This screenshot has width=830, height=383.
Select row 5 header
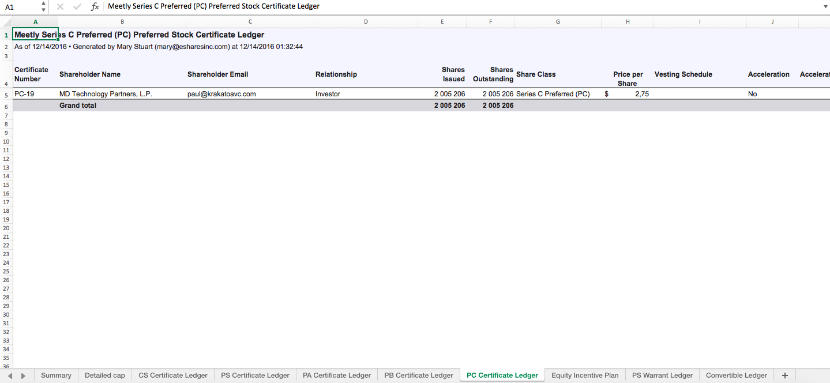6,94
